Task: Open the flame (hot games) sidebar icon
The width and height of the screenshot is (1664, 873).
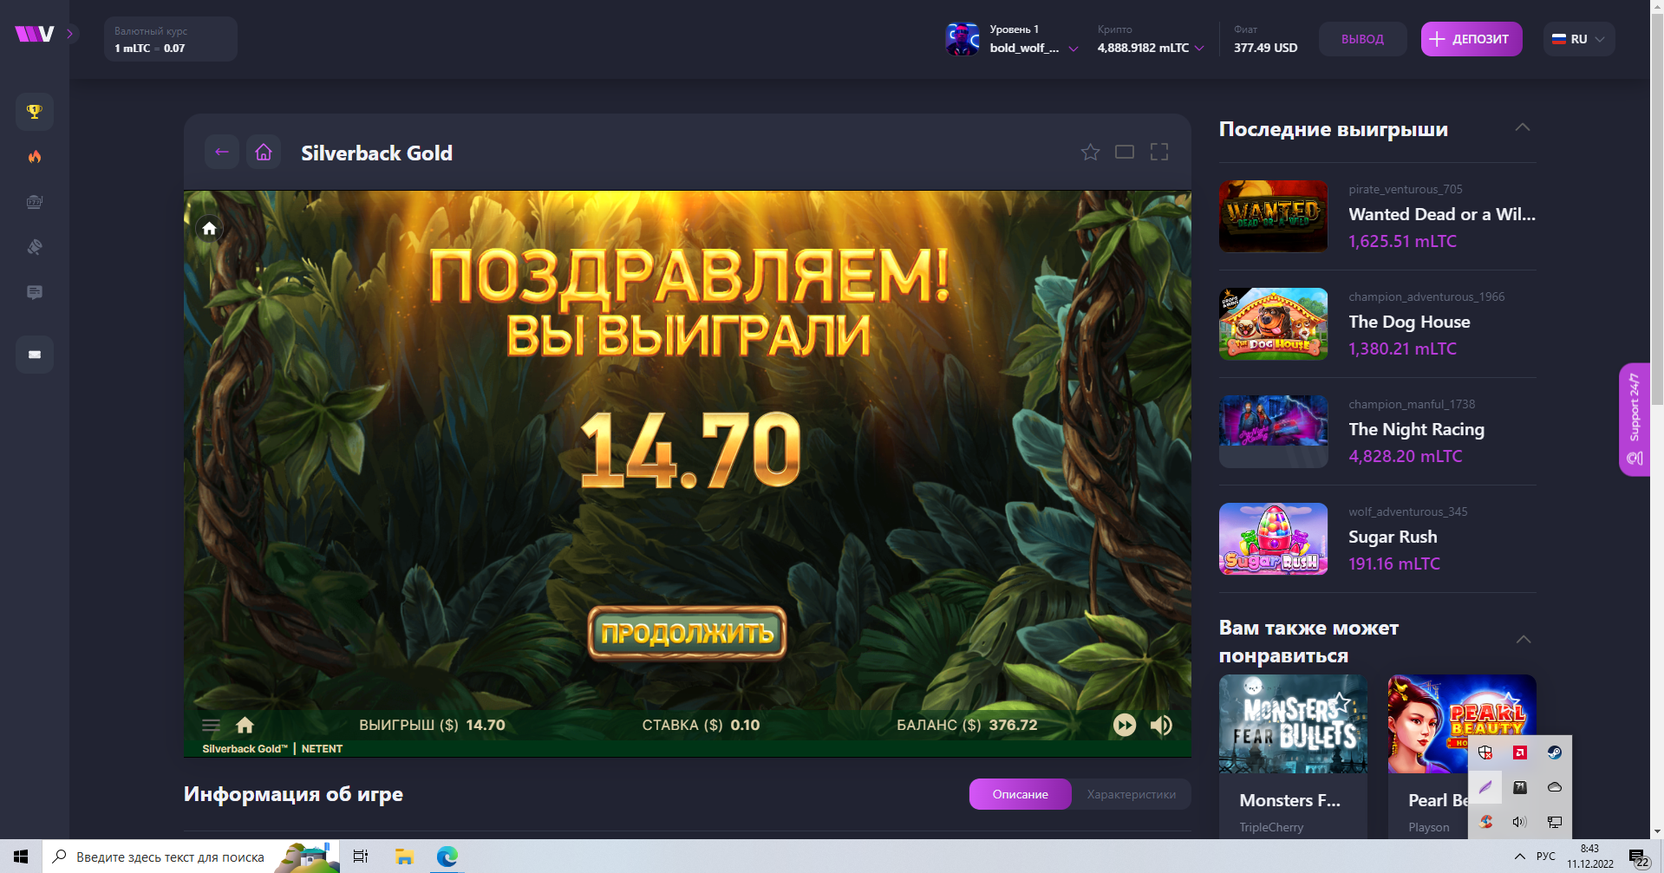Action: click(x=35, y=157)
